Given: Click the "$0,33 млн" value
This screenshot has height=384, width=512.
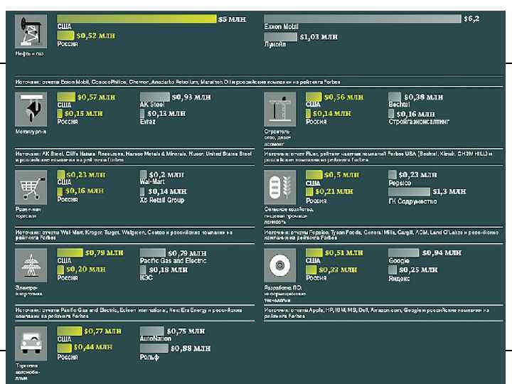Looking at the screenshot, I should point(338,270).
